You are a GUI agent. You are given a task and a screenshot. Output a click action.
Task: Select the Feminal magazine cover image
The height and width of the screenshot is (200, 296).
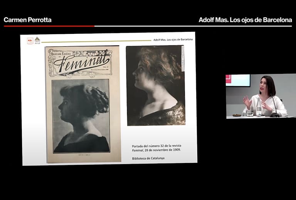(x=83, y=104)
